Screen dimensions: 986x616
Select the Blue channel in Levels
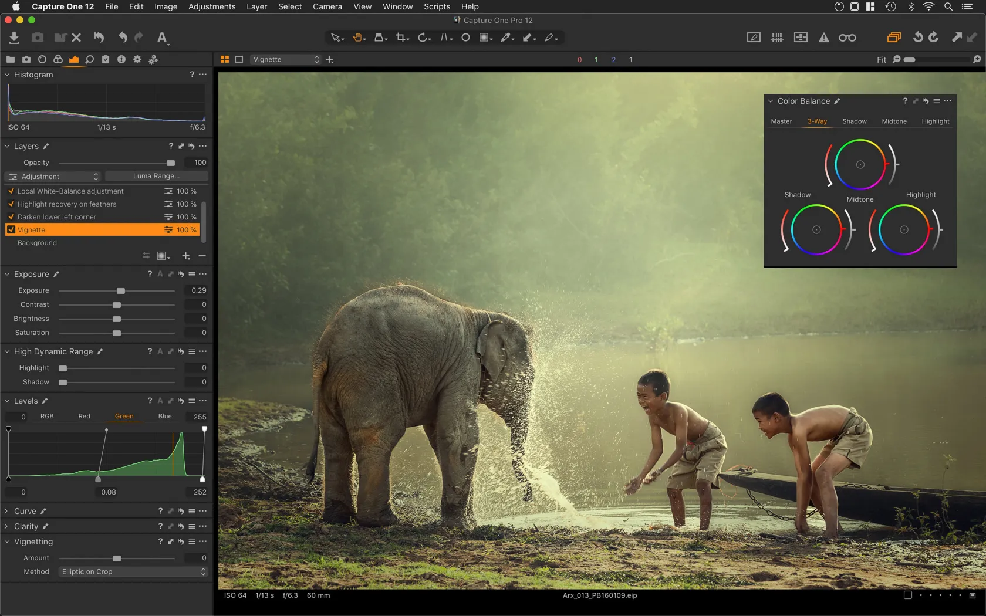pyautogui.click(x=165, y=417)
